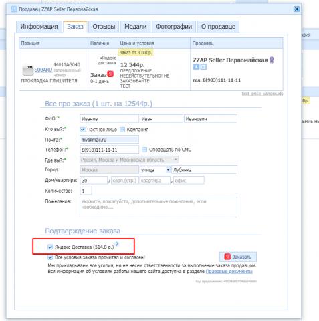Click the Пожелания comments text area
319x321 pixels.
pyautogui.click(x=158, y=207)
